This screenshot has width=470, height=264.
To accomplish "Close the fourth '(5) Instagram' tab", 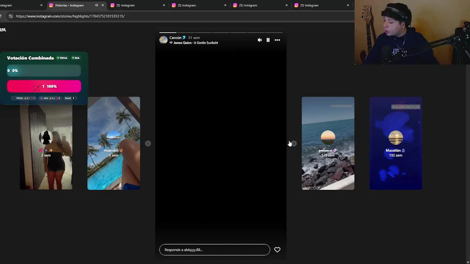I will (348, 5).
